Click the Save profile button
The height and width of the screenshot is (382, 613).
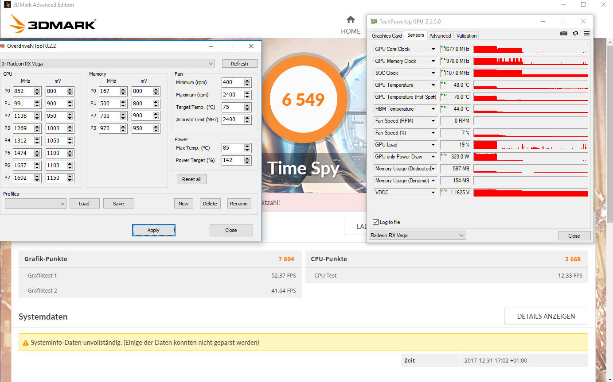click(x=118, y=204)
